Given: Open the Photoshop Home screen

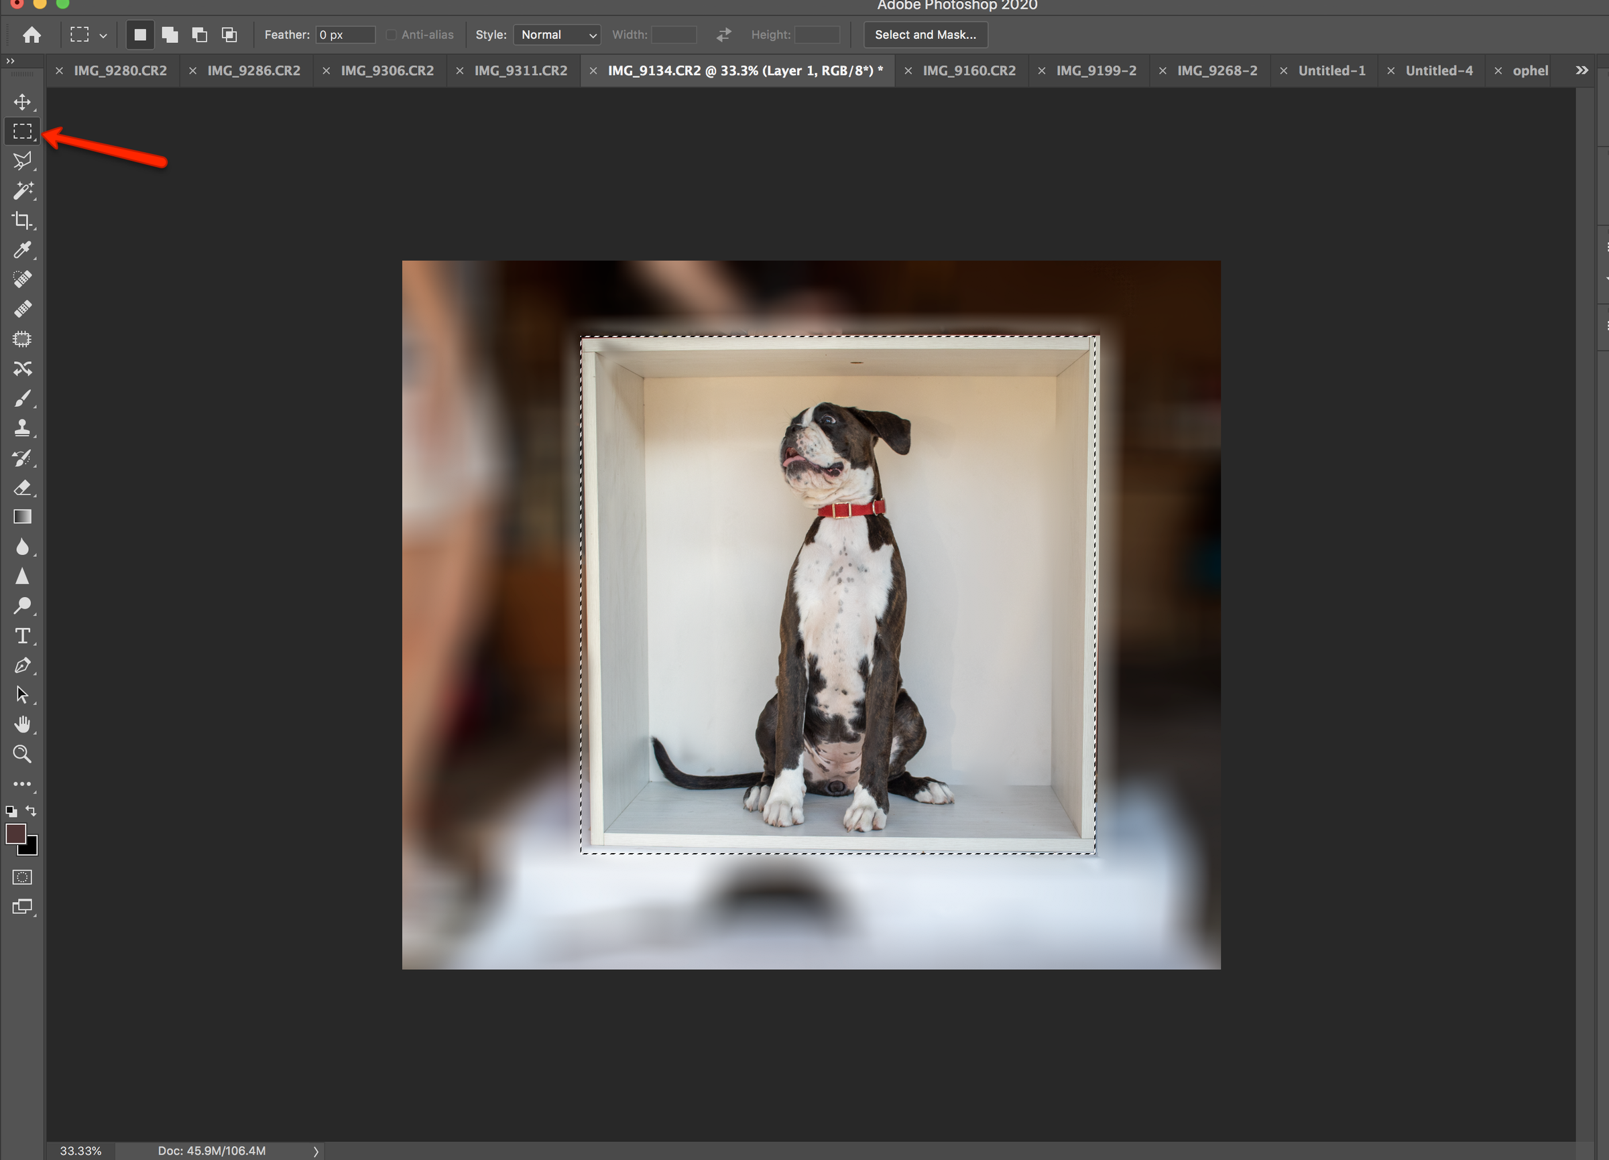Looking at the screenshot, I should tap(32, 34).
